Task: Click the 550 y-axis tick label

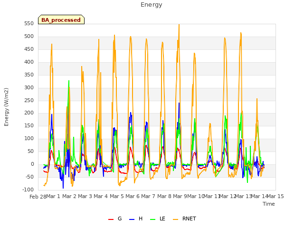Action: (x=29, y=24)
